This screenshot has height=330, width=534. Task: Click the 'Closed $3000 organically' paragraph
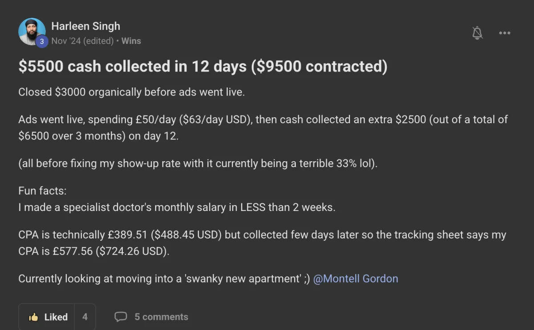[x=131, y=92]
